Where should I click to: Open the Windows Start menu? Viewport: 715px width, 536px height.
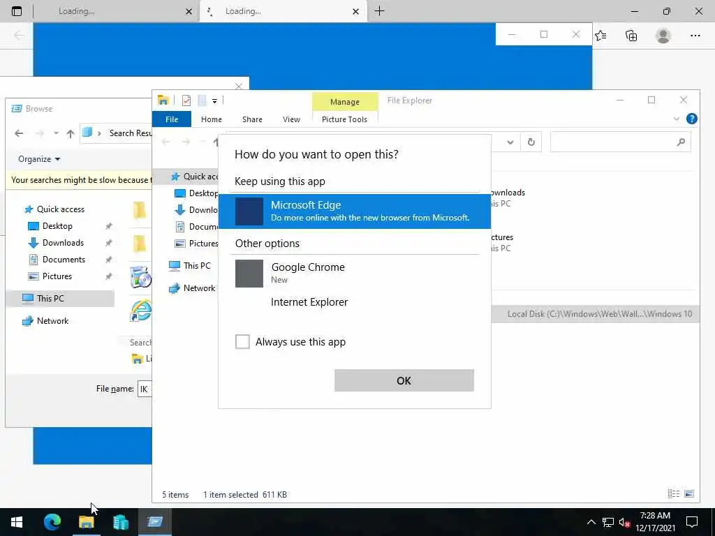[17, 522]
